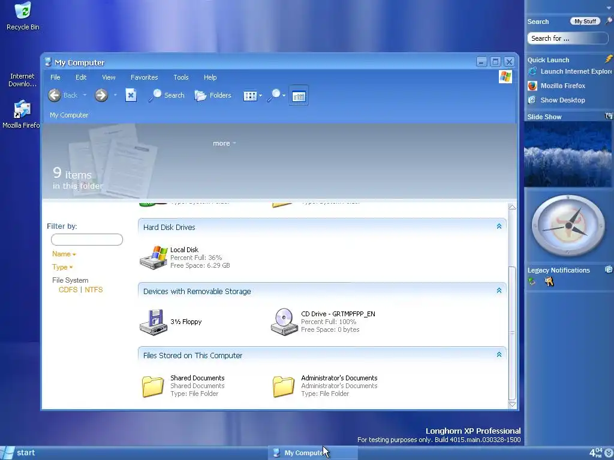Screen dimensions: 614x460
Task: Select the Mozilla Firefox desktop shortcut
Action: (x=22, y=114)
